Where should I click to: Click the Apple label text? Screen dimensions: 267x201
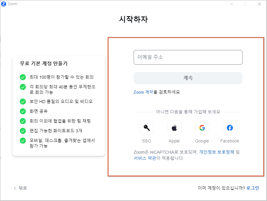(174, 141)
